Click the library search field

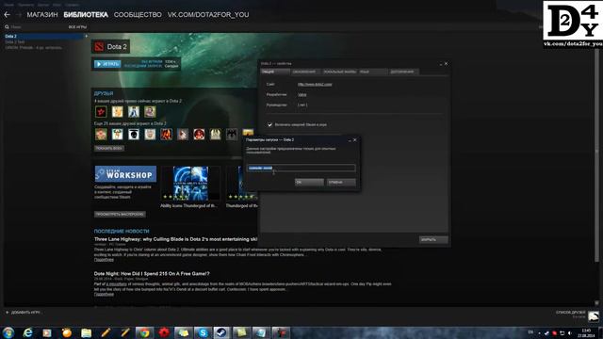click(x=35, y=27)
